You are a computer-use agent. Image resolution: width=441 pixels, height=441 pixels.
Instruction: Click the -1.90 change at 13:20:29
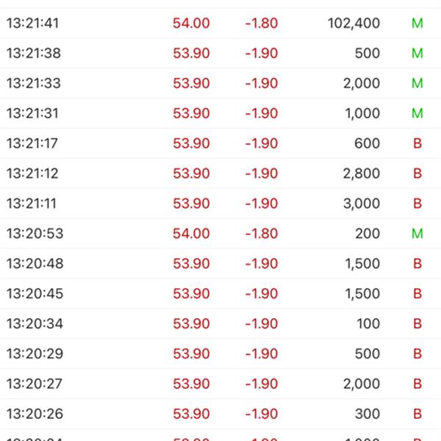pos(261,355)
